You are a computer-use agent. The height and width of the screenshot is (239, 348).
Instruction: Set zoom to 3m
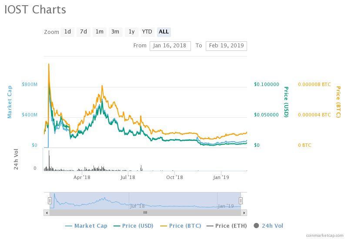pos(115,32)
